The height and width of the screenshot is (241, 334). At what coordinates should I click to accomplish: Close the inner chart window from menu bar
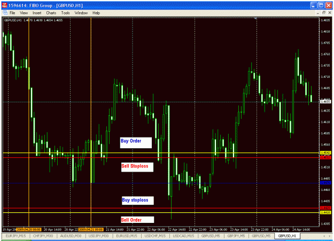pos(330,13)
